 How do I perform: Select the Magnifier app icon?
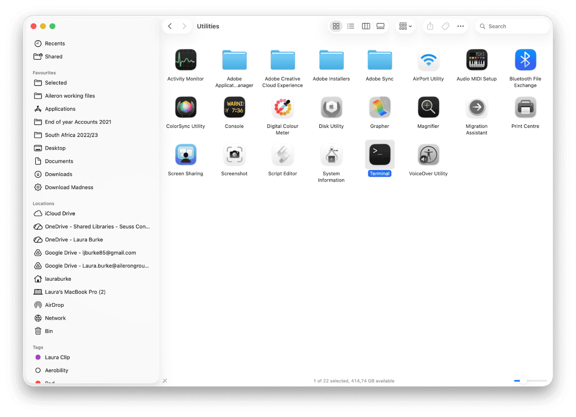428,107
